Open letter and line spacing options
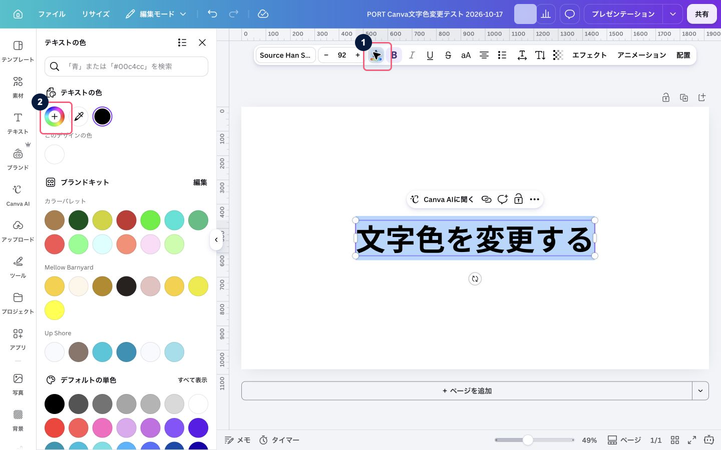 pos(522,55)
